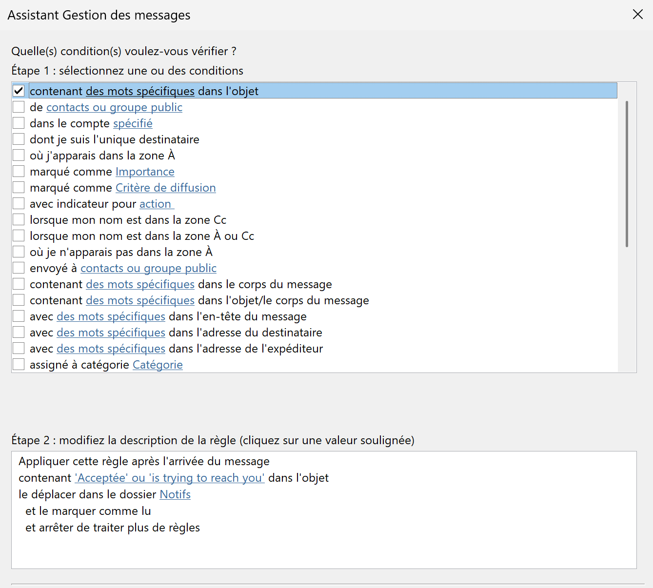Click "et arrêter de traiter plus de règles" text

113,528
